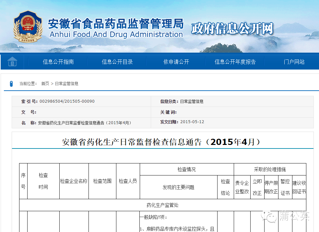Open 信息公开年度报告 navigation item
319x232 pixels.
235,62
